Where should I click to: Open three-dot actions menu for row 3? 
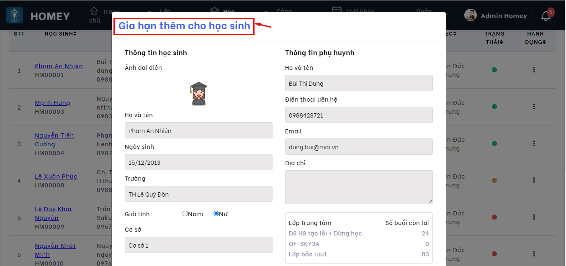pyautogui.click(x=534, y=144)
